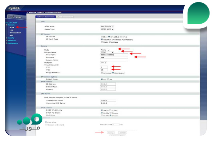
Task: Open the Wireless LAN menu item
Action: coord(15,33)
